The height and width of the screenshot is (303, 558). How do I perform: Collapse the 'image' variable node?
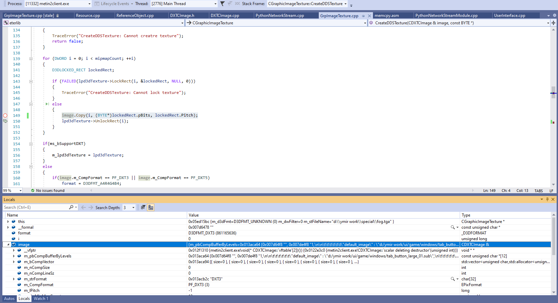[8, 245]
